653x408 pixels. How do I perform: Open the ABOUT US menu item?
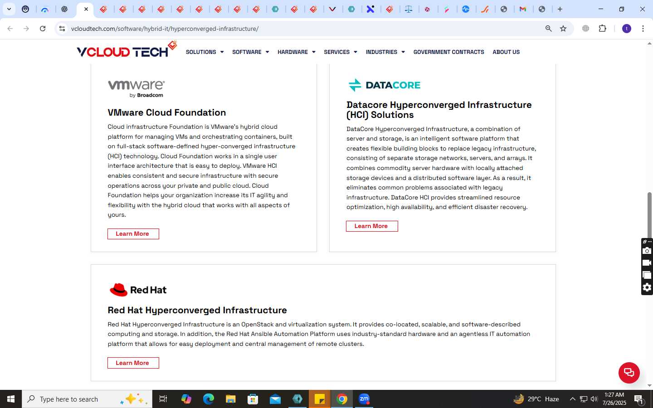[506, 52]
